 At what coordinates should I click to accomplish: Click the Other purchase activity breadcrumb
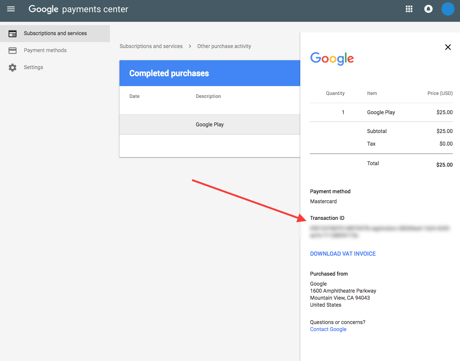coord(224,46)
